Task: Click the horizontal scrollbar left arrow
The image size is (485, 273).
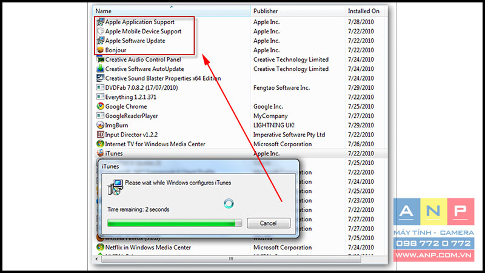Action: [x=96, y=259]
